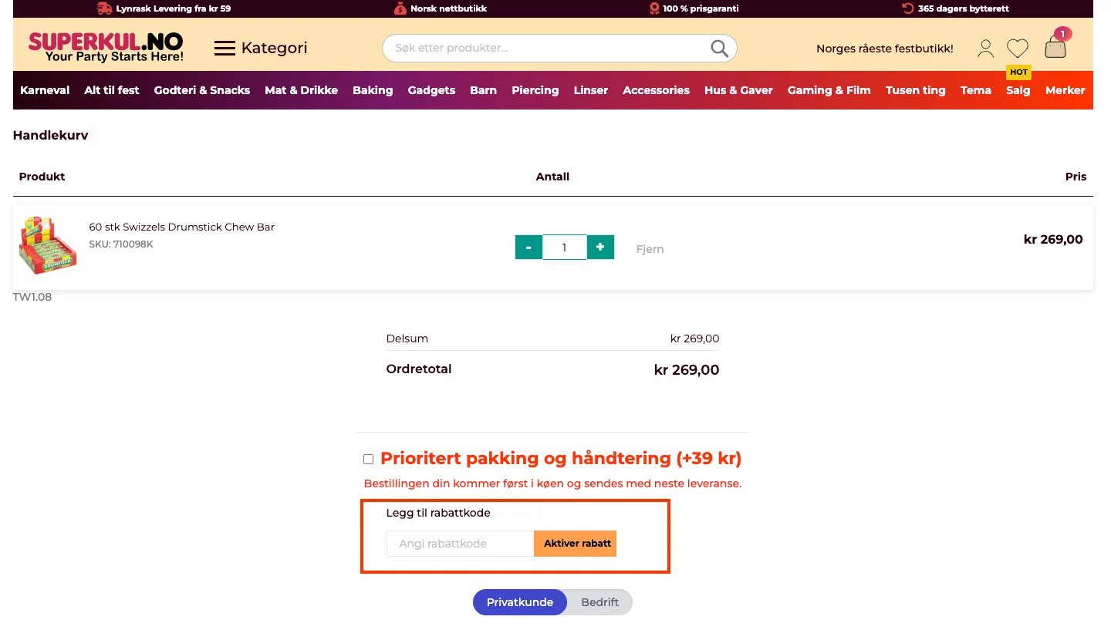Decrease quantity with the minus button

(528, 248)
